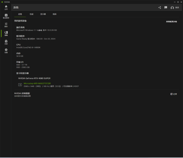Open the feedback message icon in header
183x158 pixels.
[x=166, y=8]
